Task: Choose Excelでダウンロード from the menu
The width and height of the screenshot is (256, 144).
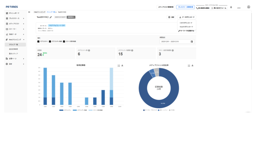Action: click(186, 27)
